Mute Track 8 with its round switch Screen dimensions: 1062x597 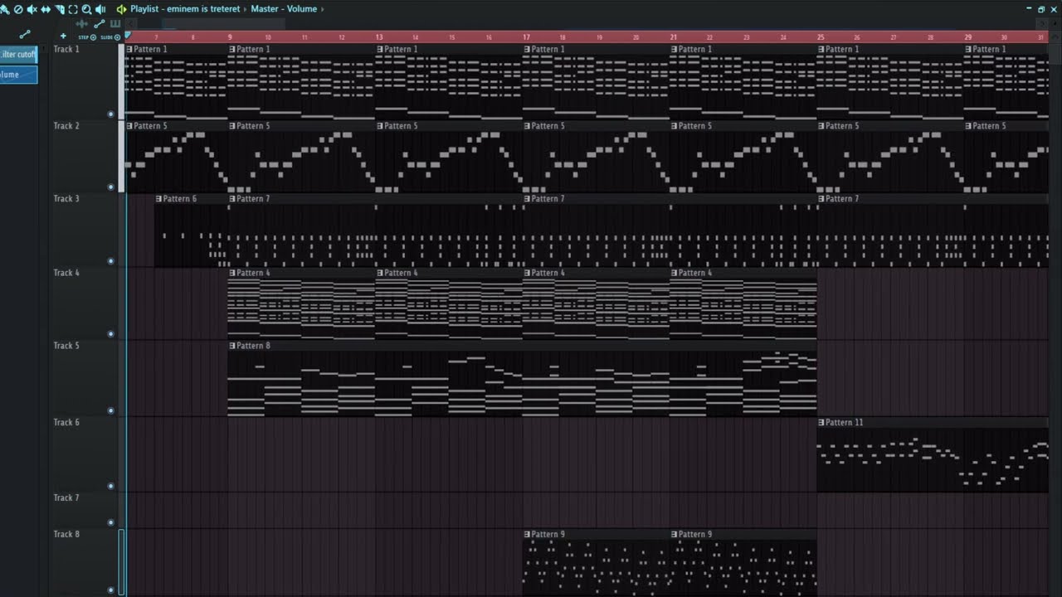pyautogui.click(x=110, y=590)
